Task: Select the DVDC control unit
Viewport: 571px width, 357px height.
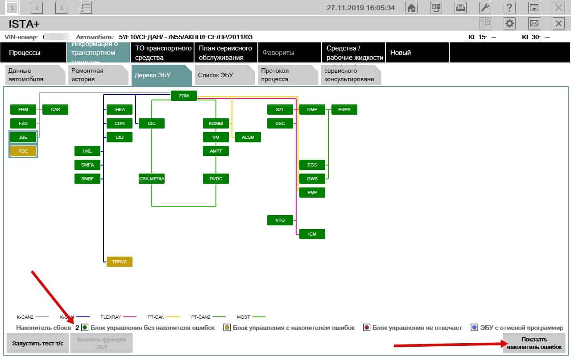Action: click(x=216, y=178)
